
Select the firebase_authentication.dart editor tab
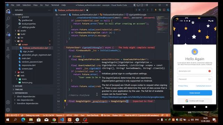click(71, 10)
